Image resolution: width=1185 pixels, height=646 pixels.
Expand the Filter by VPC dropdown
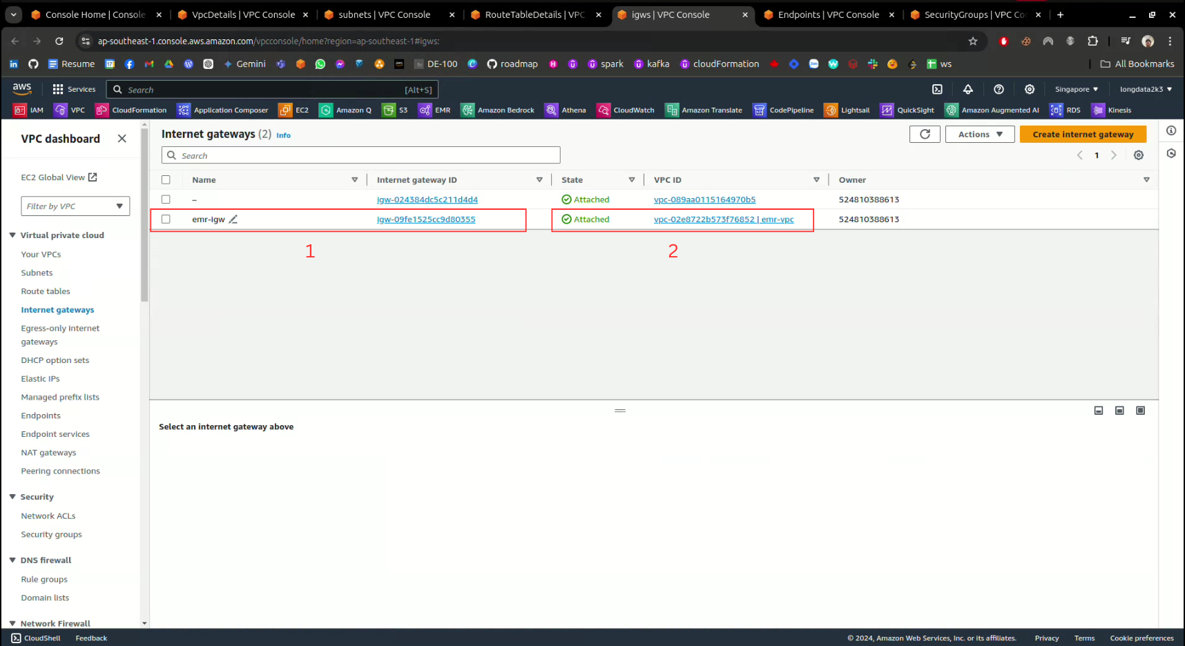point(75,206)
